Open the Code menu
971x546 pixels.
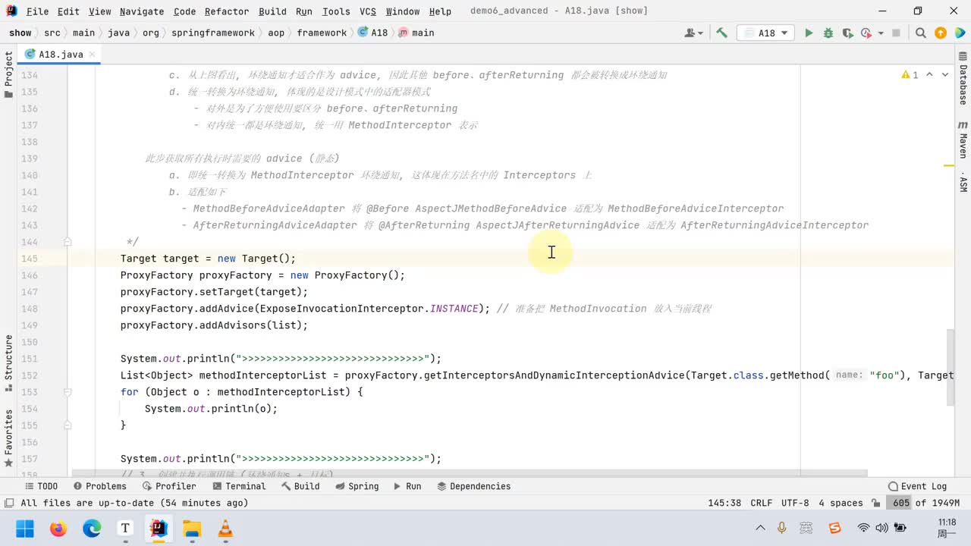coord(184,11)
